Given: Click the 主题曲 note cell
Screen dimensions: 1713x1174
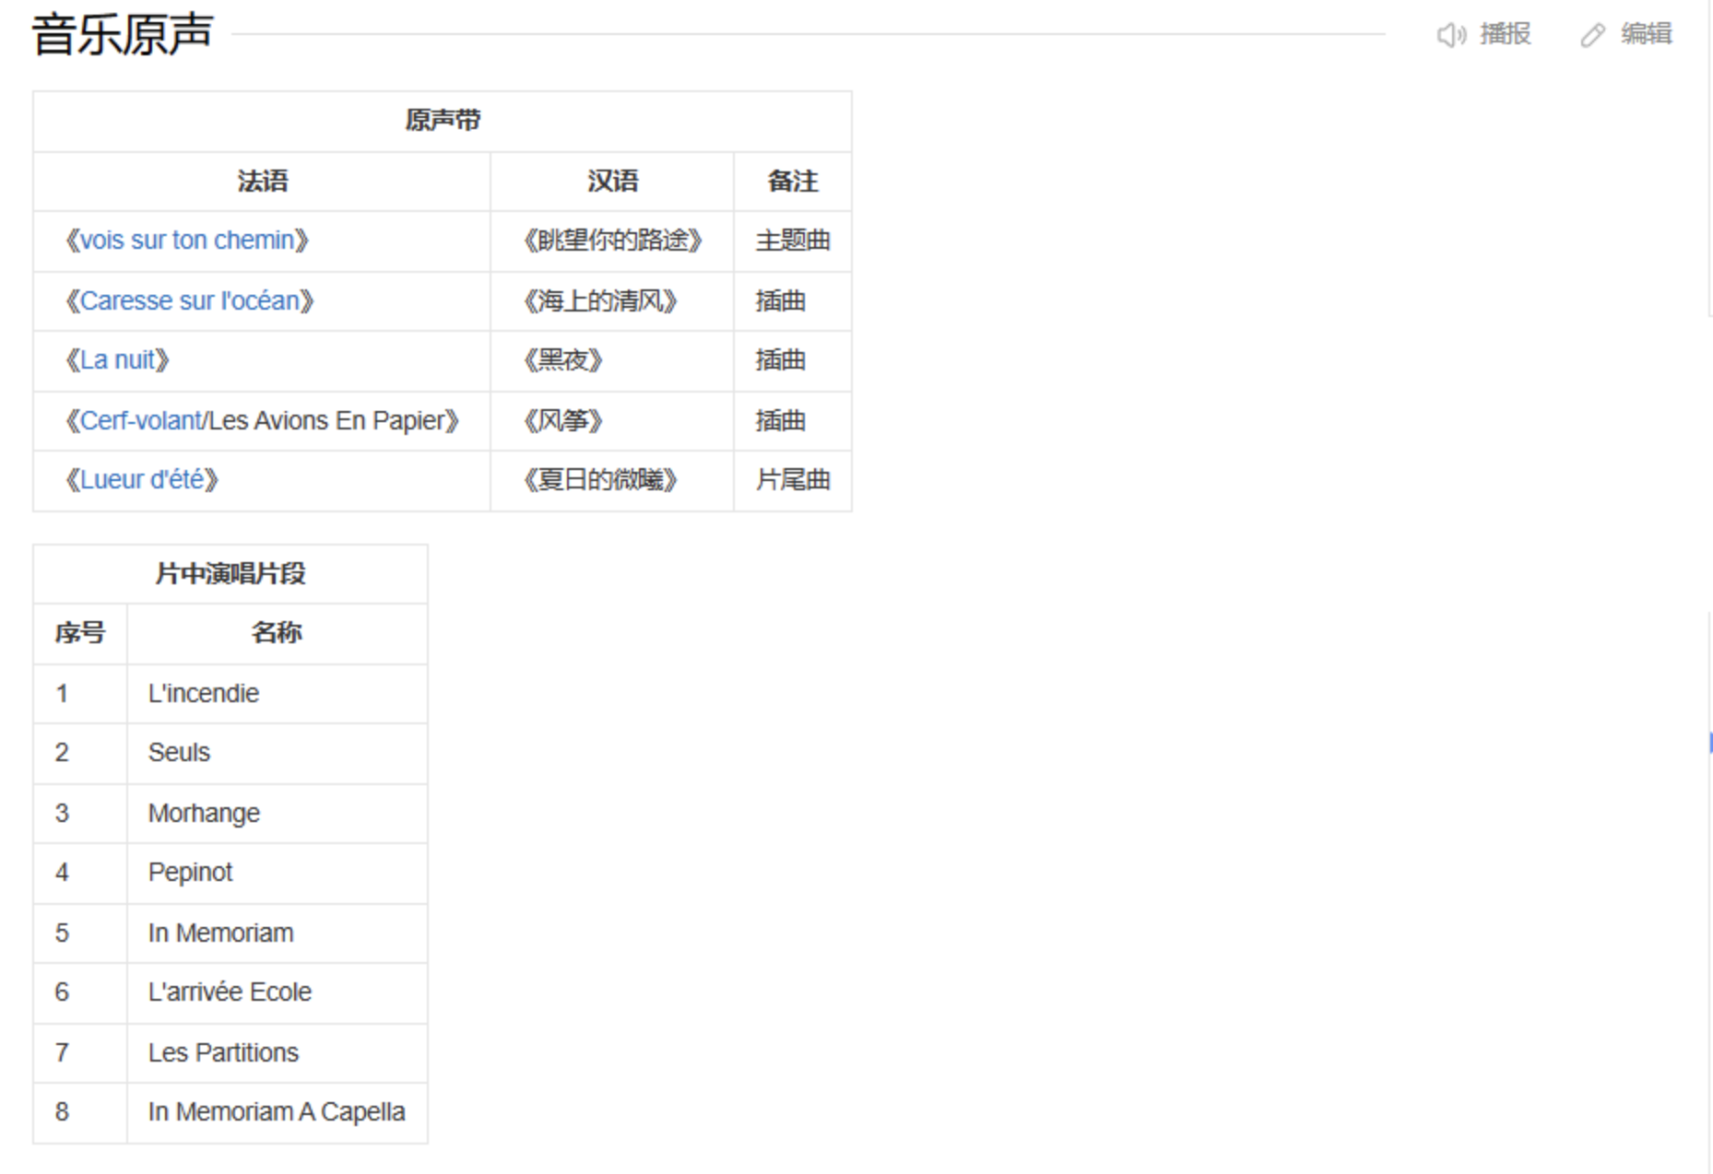Looking at the screenshot, I should click(793, 241).
